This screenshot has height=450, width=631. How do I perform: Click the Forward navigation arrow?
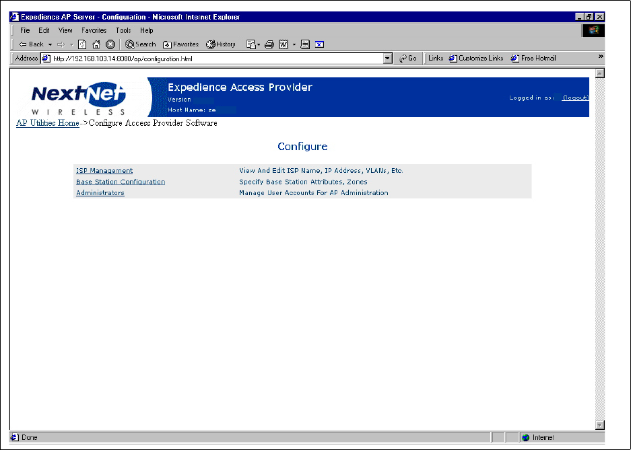tap(61, 44)
